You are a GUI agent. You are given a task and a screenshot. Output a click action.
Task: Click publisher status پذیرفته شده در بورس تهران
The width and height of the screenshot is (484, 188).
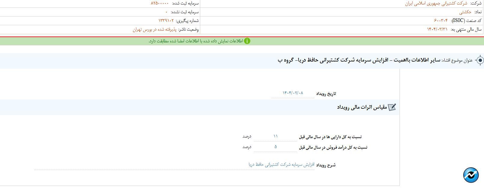pyautogui.click(x=155, y=29)
